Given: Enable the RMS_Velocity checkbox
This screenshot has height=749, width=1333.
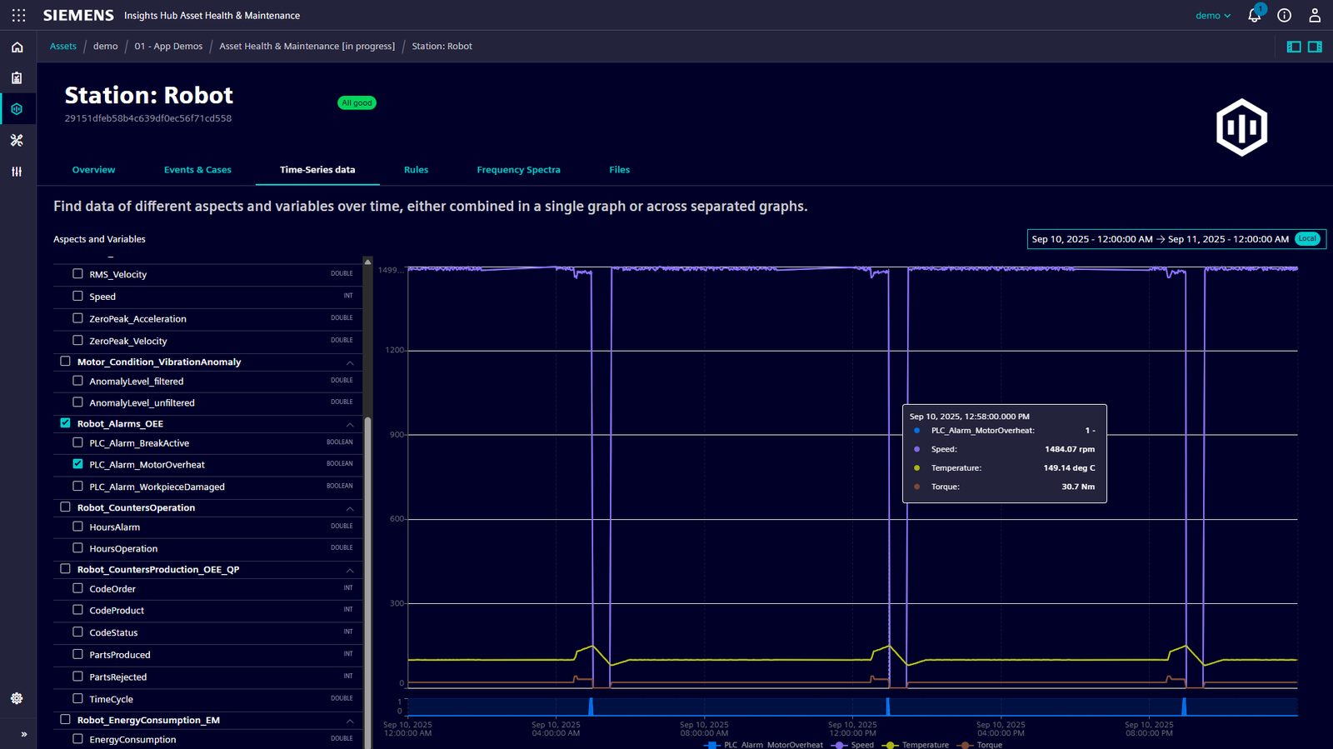Looking at the screenshot, I should [x=77, y=273].
